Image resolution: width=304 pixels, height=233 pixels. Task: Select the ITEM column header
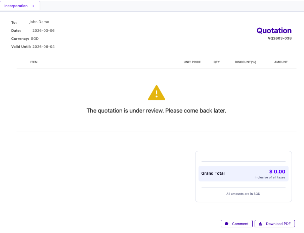34,62
